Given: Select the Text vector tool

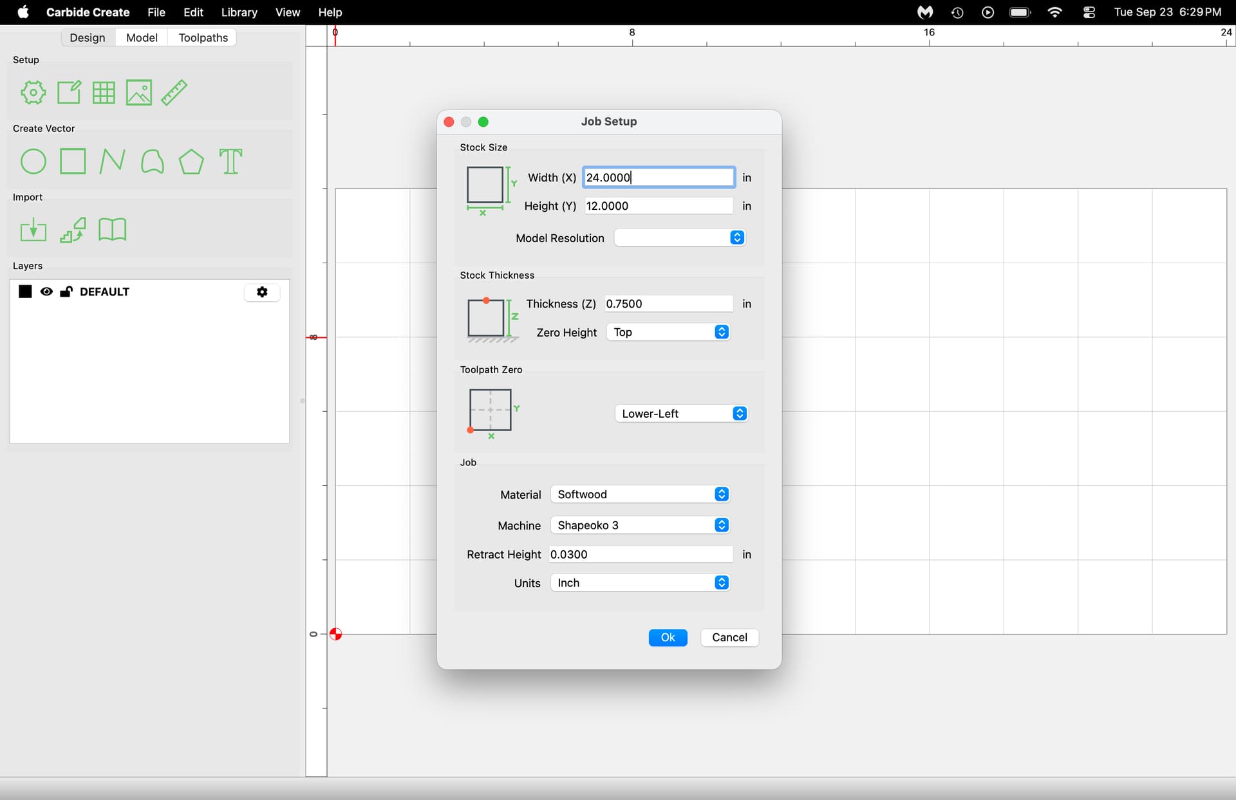Looking at the screenshot, I should pyautogui.click(x=230, y=162).
